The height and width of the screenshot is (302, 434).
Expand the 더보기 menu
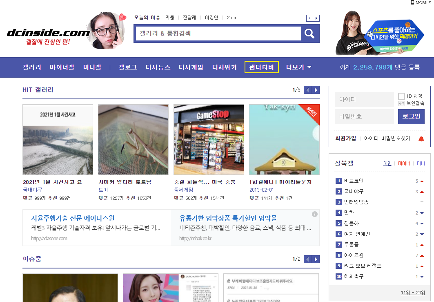click(x=298, y=67)
